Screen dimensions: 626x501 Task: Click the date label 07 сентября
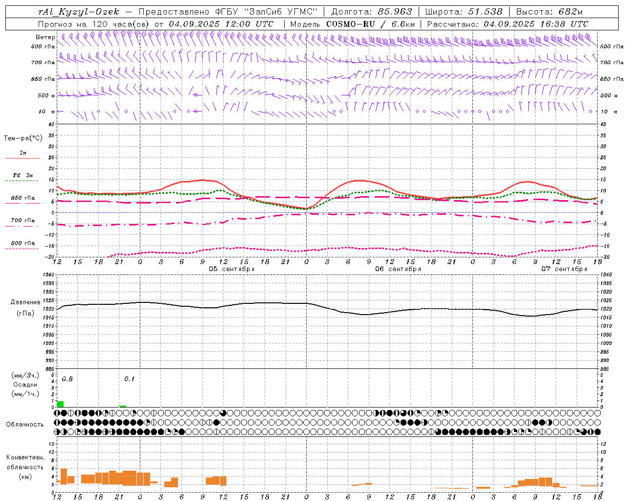[564, 269]
